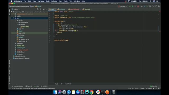The image size is (169, 95).
Task: Click locate-in-project target icon in Project panel
Action: 37,9
